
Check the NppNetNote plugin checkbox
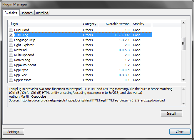tap(11, 80)
